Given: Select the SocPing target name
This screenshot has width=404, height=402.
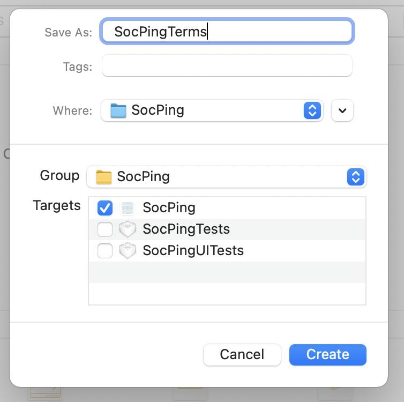Looking at the screenshot, I should (x=169, y=208).
